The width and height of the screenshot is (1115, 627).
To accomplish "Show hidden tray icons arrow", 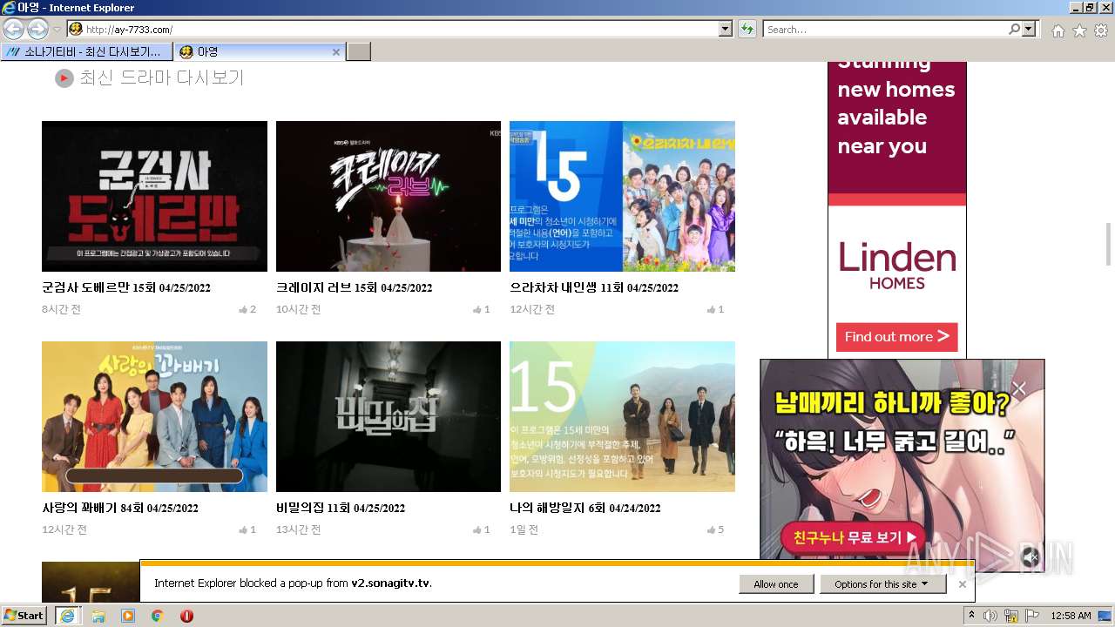I will coord(972,616).
